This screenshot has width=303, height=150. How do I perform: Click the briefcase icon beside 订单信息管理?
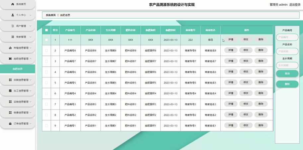tap(10, 123)
